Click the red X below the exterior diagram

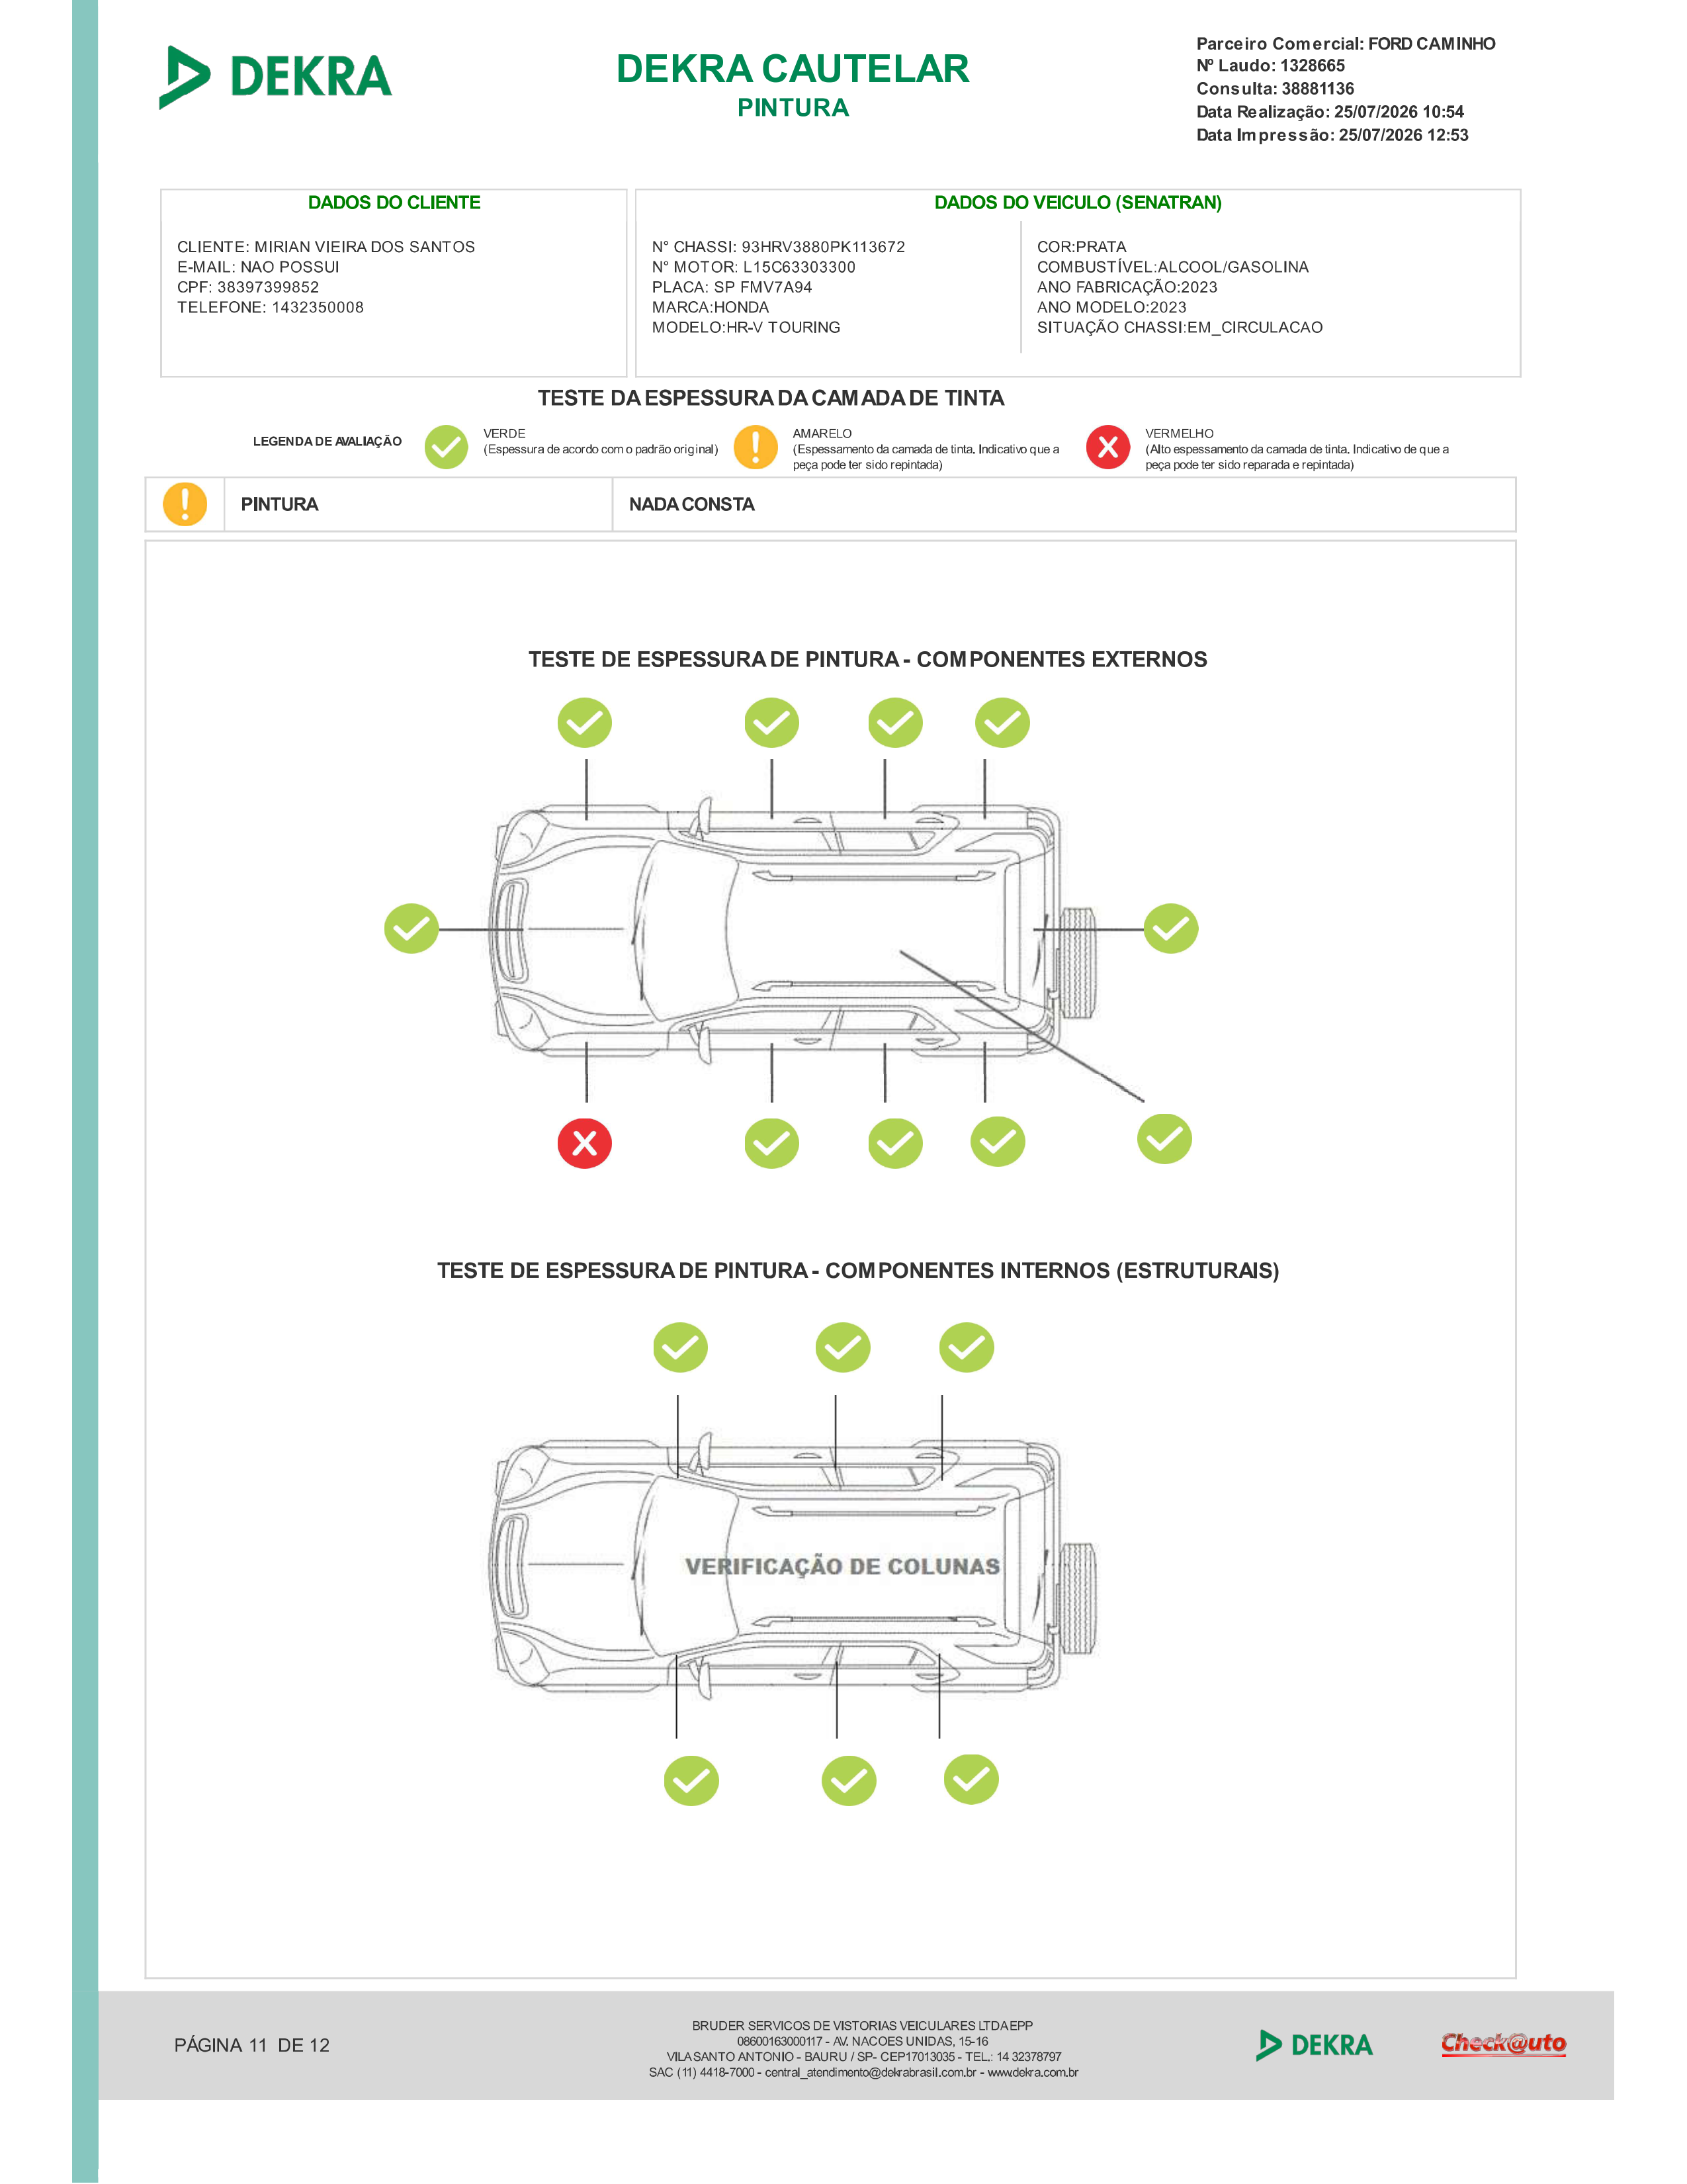[585, 1143]
